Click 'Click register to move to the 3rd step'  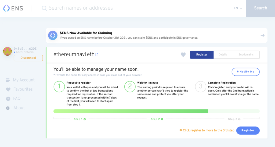(208, 130)
